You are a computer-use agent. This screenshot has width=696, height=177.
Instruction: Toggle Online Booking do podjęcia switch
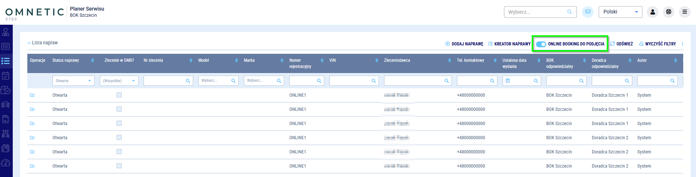tap(541, 44)
